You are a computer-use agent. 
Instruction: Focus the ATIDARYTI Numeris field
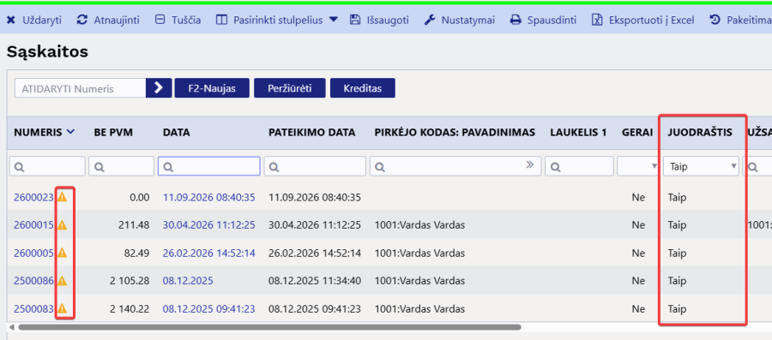coord(81,88)
